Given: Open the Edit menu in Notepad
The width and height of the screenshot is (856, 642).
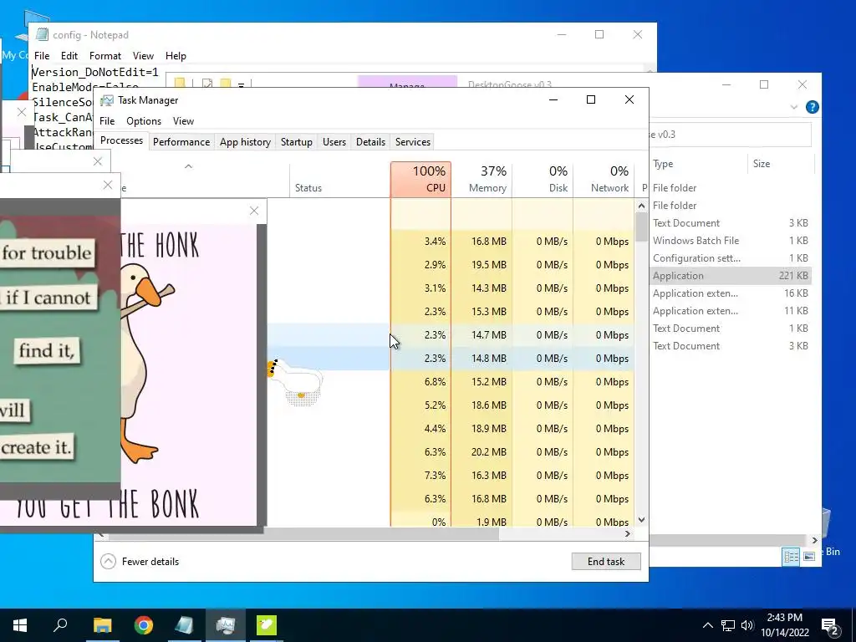Looking at the screenshot, I should click(69, 56).
